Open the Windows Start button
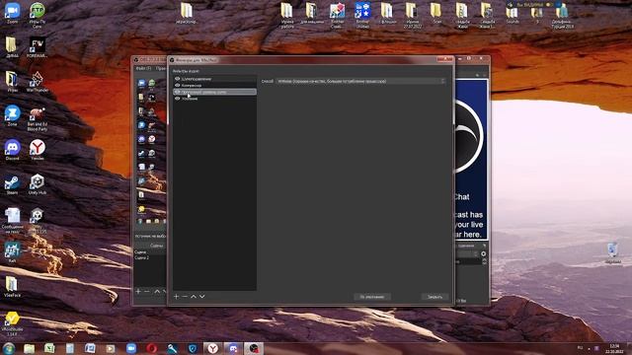Viewport: 632px width, 355px height. coord(9,348)
